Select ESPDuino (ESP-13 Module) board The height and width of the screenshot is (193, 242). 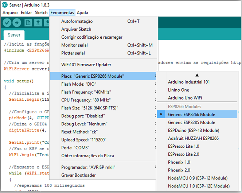pyautogui.click(x=197, y=130)
